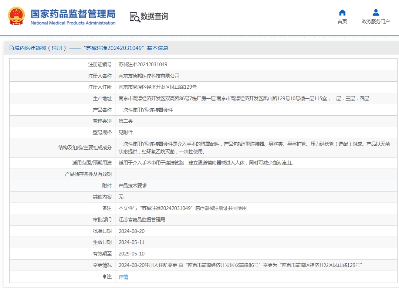
Task: Select the 有效期至 row label
Action: pos(102,254)
